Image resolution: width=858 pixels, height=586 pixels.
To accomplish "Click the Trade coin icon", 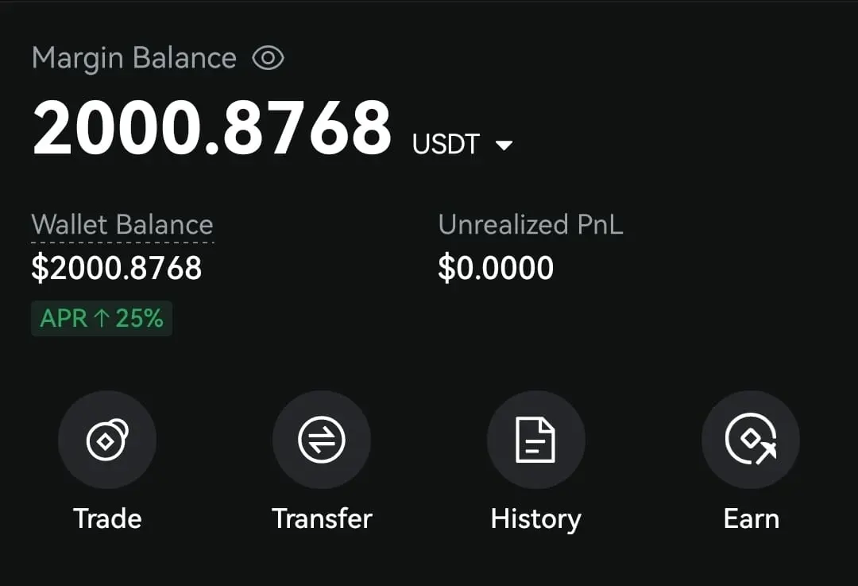I will 107,440.
